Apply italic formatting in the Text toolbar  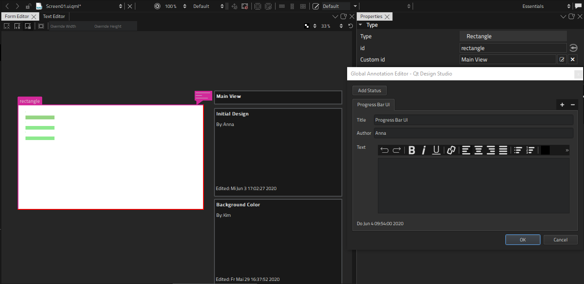pyautogui.click(x=424, y=150)
